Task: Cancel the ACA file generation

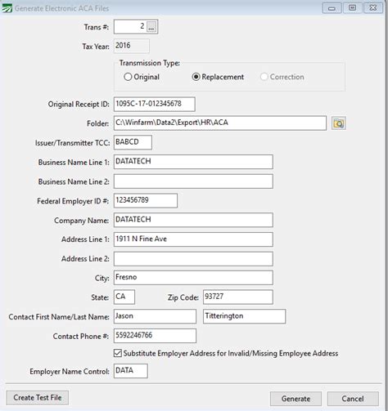Action: point(353,399)
